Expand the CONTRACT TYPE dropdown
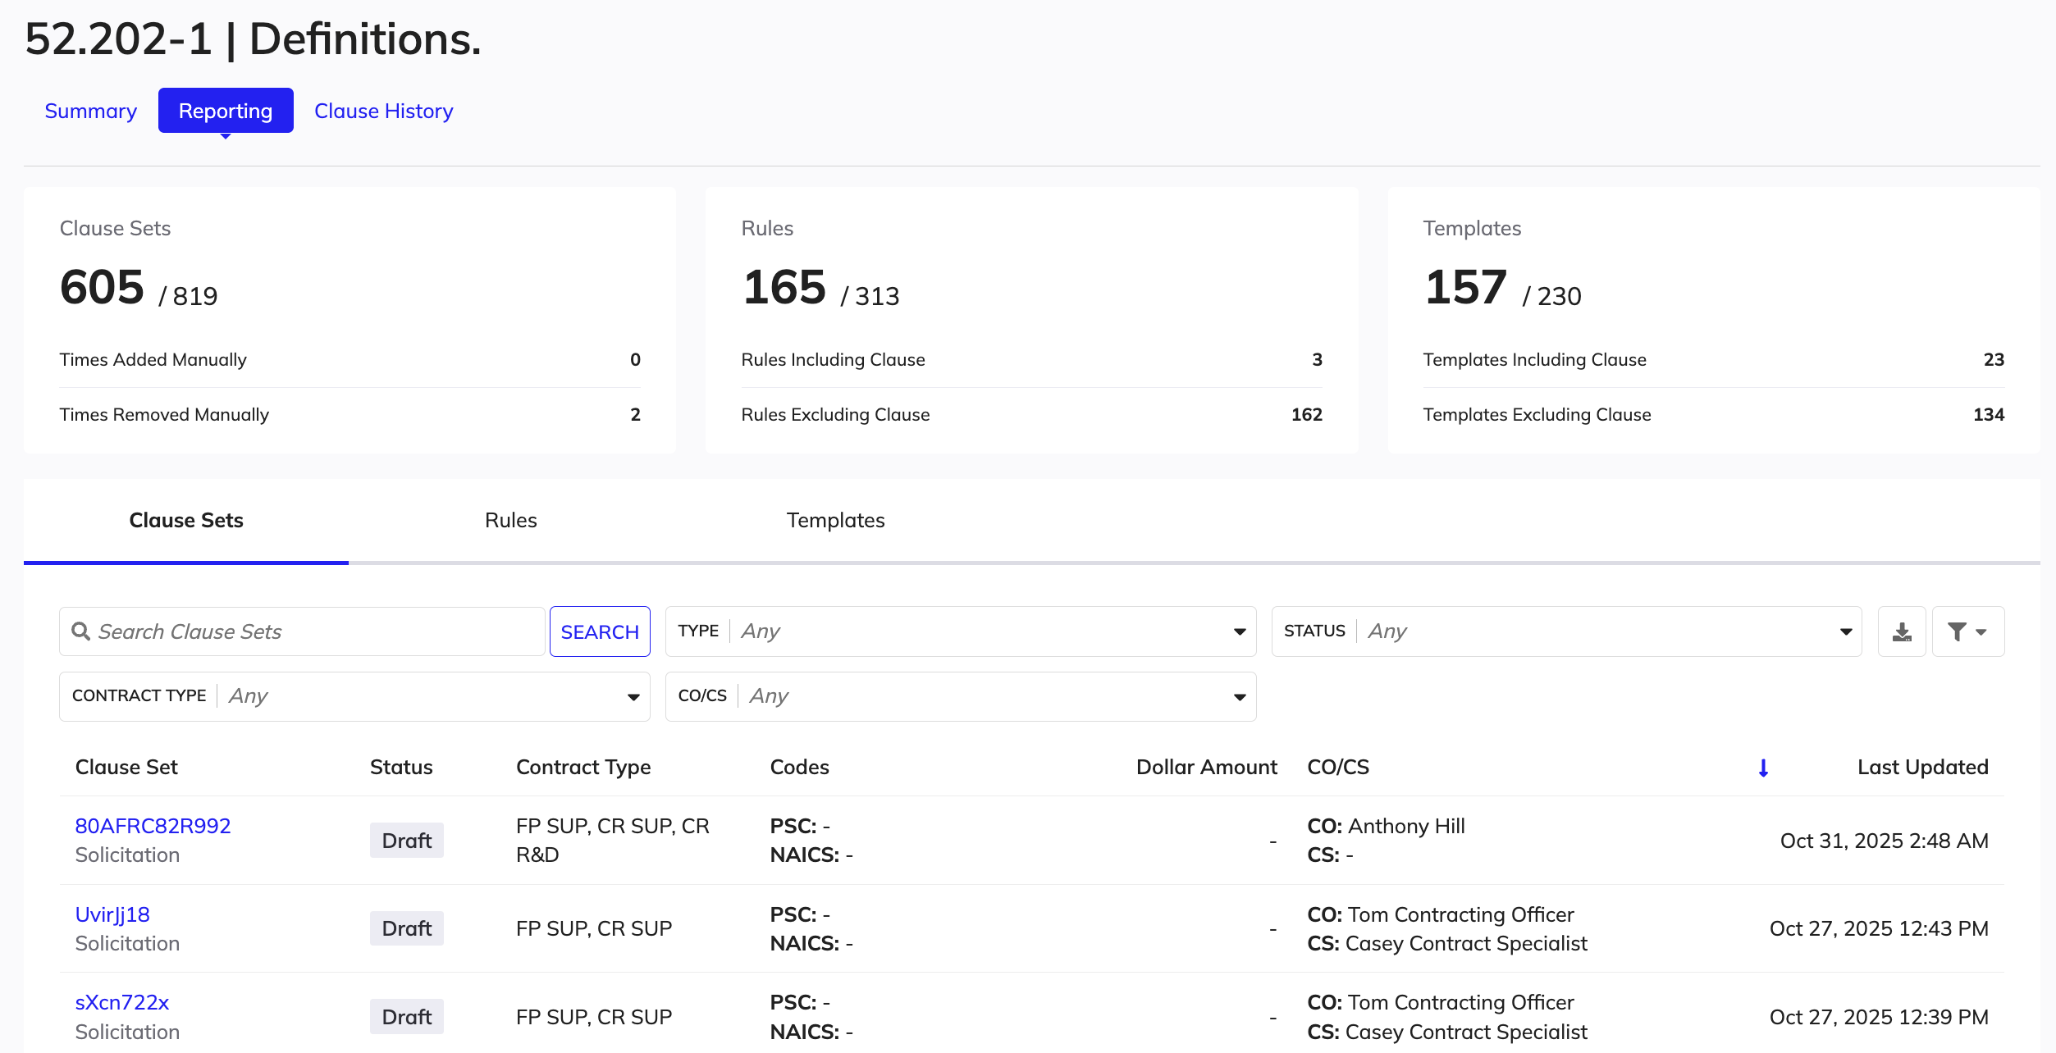Screen dimensions: 2056x1053 (x=354, y=696)
